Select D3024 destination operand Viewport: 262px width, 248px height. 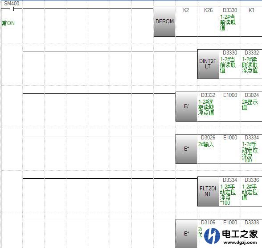pyautogui.click(x=252, y=95)
